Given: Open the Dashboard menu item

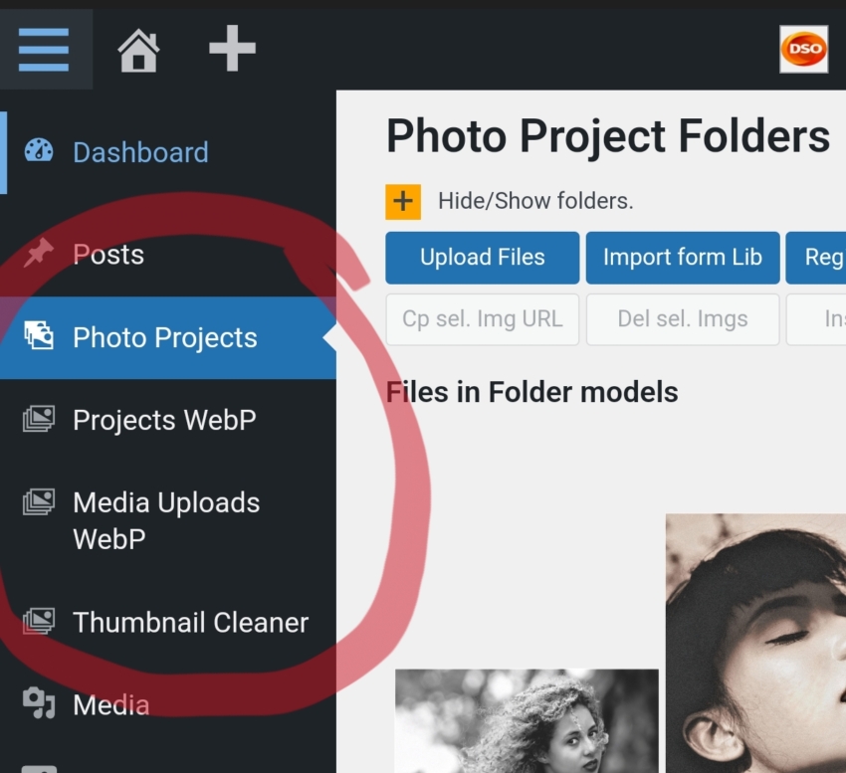Looking at the screenshot, I should 140,152.
